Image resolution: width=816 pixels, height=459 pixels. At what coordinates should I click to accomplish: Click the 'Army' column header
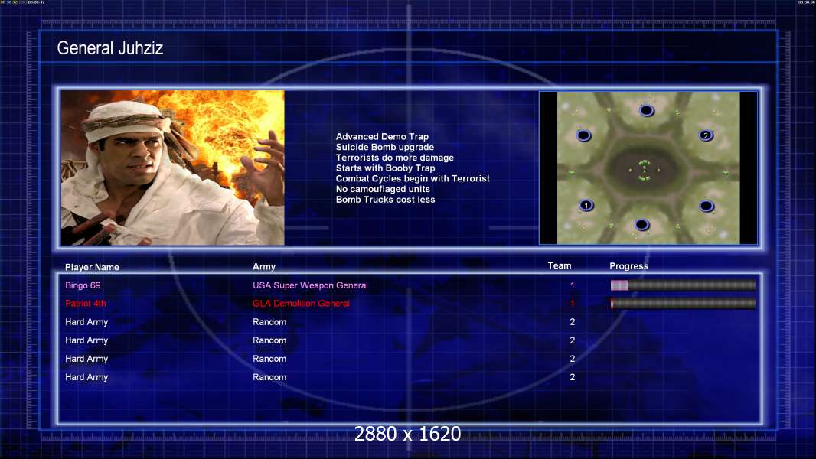264,267
